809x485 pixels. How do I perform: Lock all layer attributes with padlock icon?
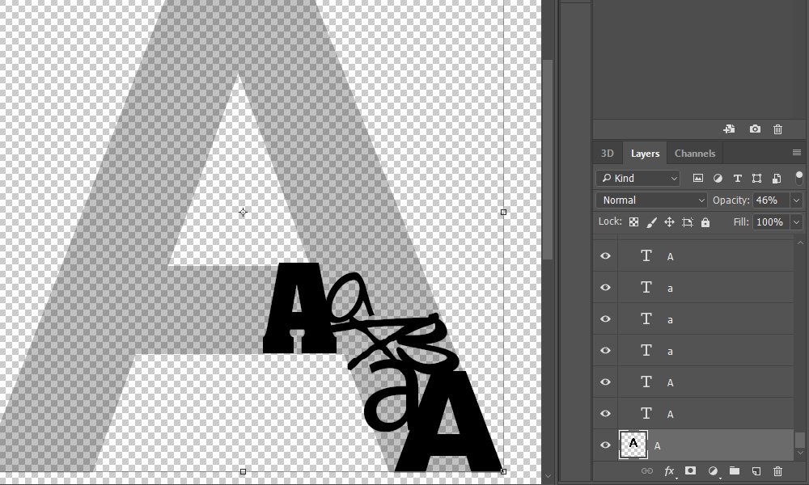coord(705,222)
